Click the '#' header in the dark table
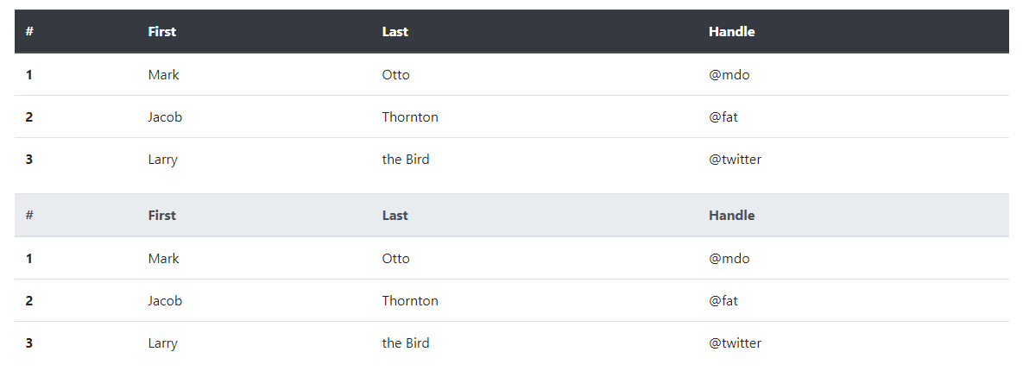 click(29, 32)
